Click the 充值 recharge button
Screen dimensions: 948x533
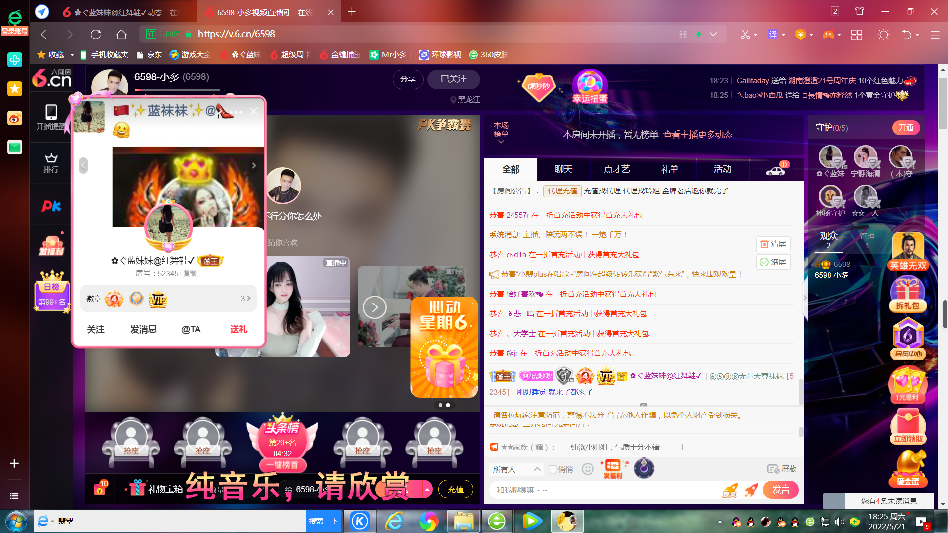click(456, 489)
